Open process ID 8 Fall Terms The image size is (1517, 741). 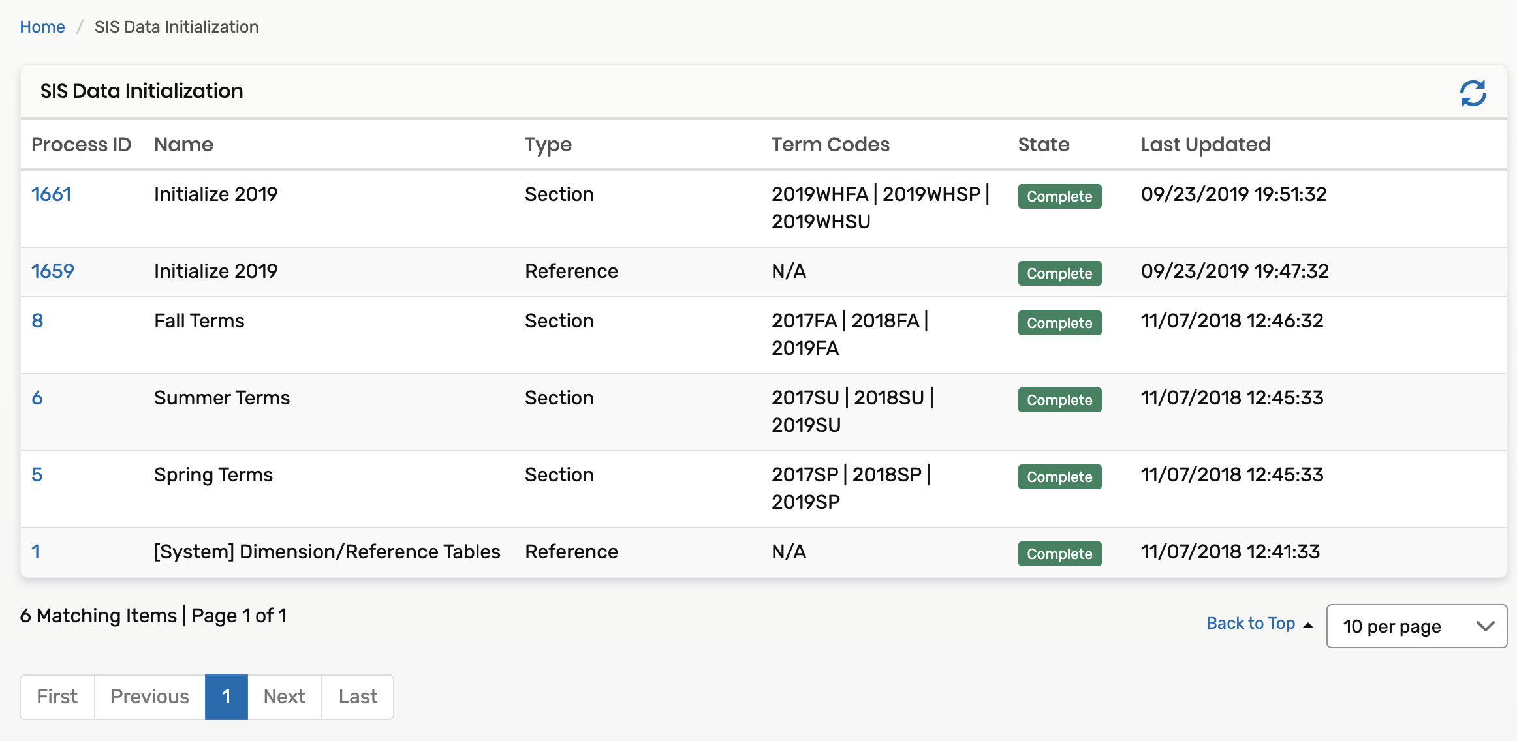click(x=37, y=321)
